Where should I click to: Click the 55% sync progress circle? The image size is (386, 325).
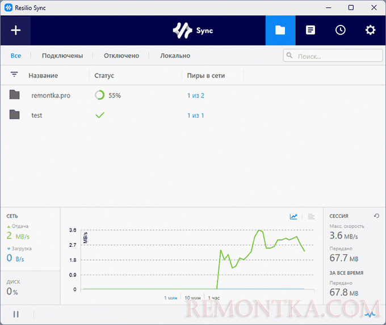coord(100,95)
